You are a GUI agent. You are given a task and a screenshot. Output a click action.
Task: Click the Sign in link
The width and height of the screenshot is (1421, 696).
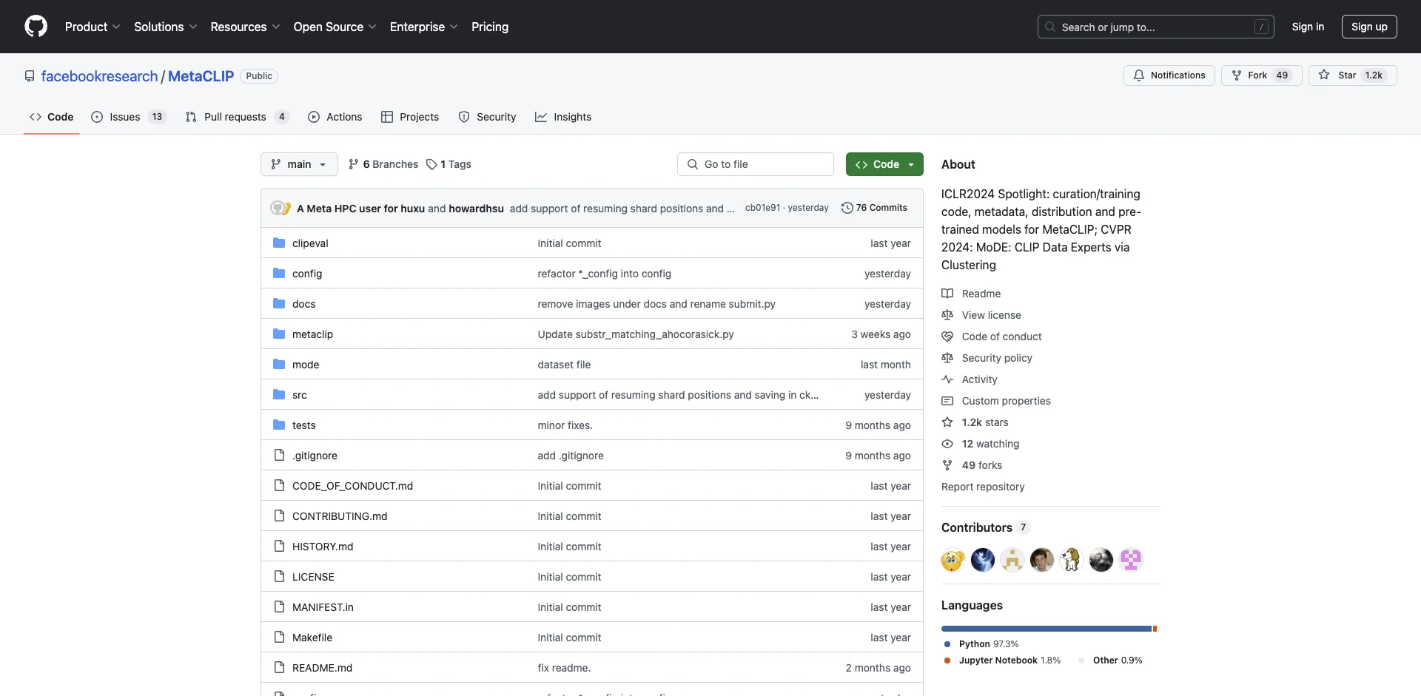click(1308, 27)
